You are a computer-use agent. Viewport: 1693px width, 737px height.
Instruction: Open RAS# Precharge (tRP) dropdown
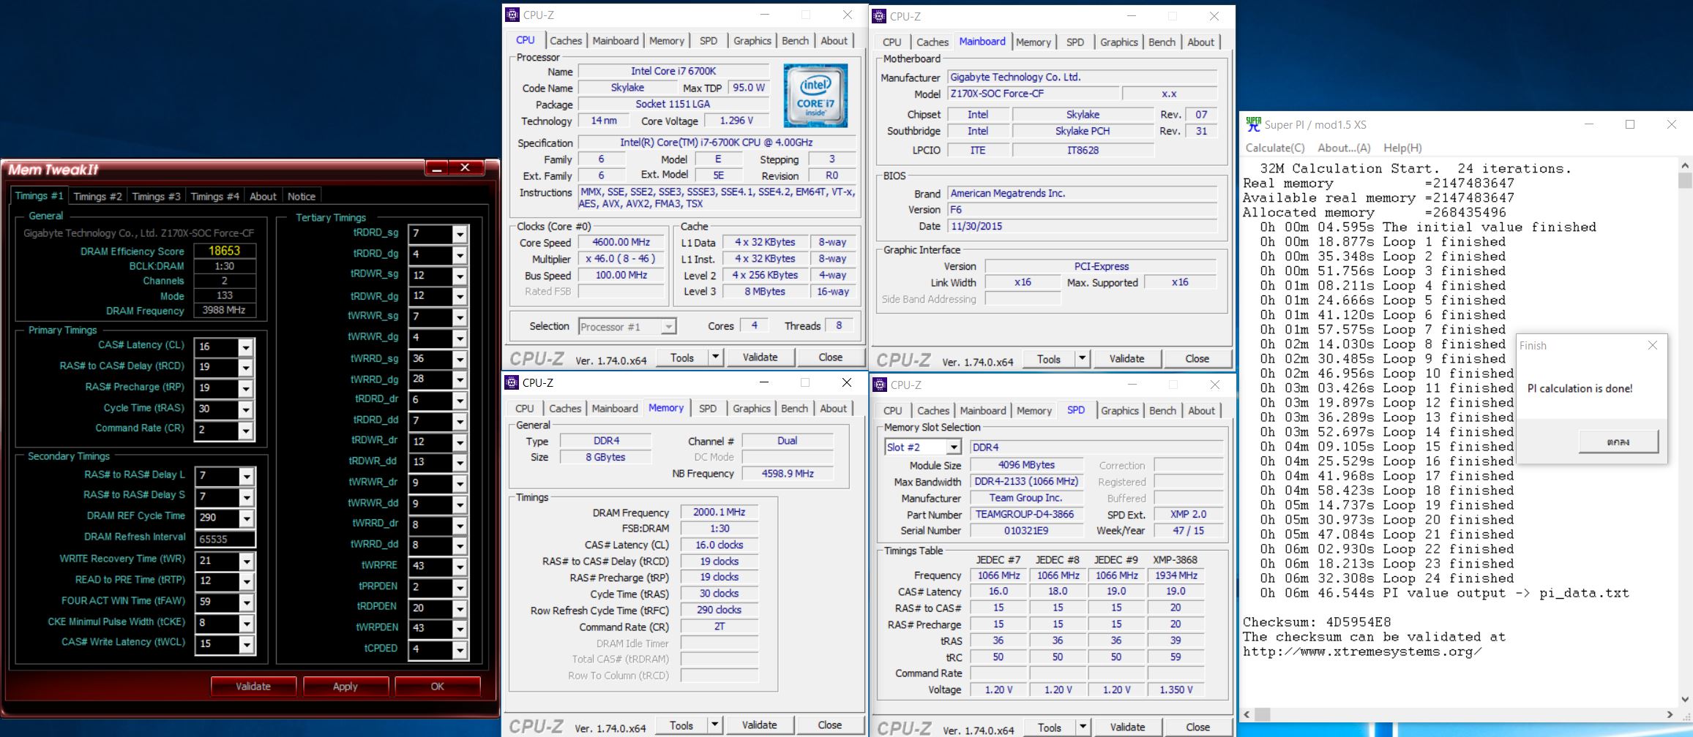click(x=246, y=389)
